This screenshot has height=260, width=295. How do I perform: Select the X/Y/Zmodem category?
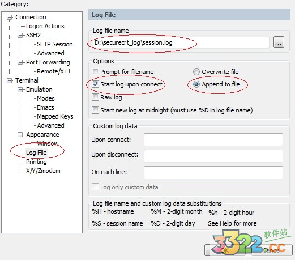(x=43, y=171)
